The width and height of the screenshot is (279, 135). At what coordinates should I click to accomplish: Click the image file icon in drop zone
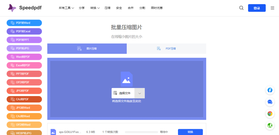(x=126, y=79)
